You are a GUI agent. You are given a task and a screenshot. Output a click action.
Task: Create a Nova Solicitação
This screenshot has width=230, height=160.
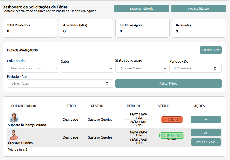(x=199, y=8)
